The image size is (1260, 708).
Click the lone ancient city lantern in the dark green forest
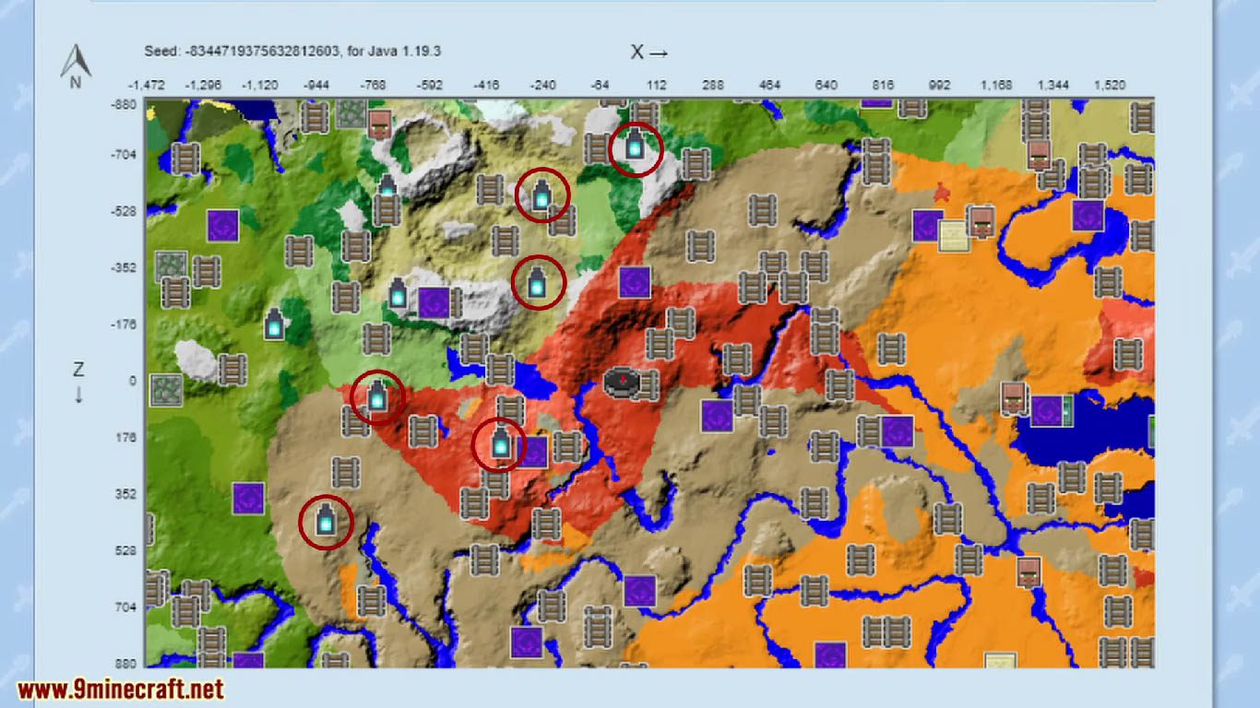pos(275,324)
